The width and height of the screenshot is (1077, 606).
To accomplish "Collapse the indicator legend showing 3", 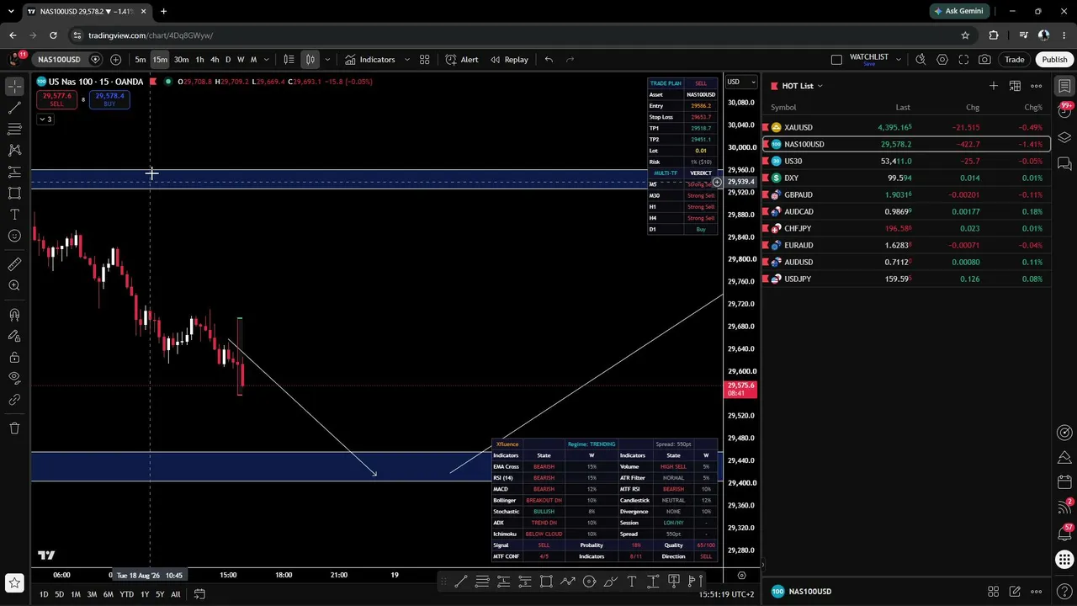I will coord(45,120).
